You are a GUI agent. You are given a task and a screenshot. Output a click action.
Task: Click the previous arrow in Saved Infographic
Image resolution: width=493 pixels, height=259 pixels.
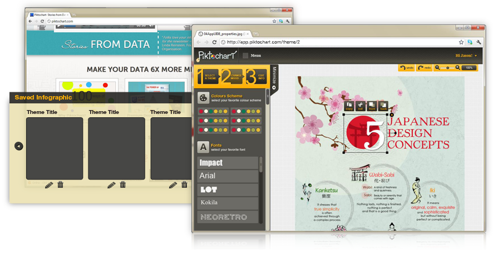pyautogui.click(x=19, y=146)
